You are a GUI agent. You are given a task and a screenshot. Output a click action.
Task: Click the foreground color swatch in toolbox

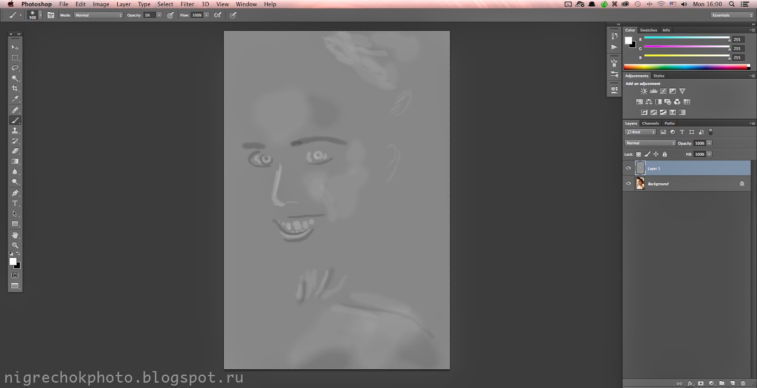[x=13, y=261]
